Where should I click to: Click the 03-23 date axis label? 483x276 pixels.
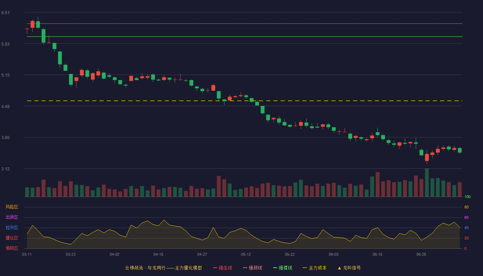pos(71,254)
